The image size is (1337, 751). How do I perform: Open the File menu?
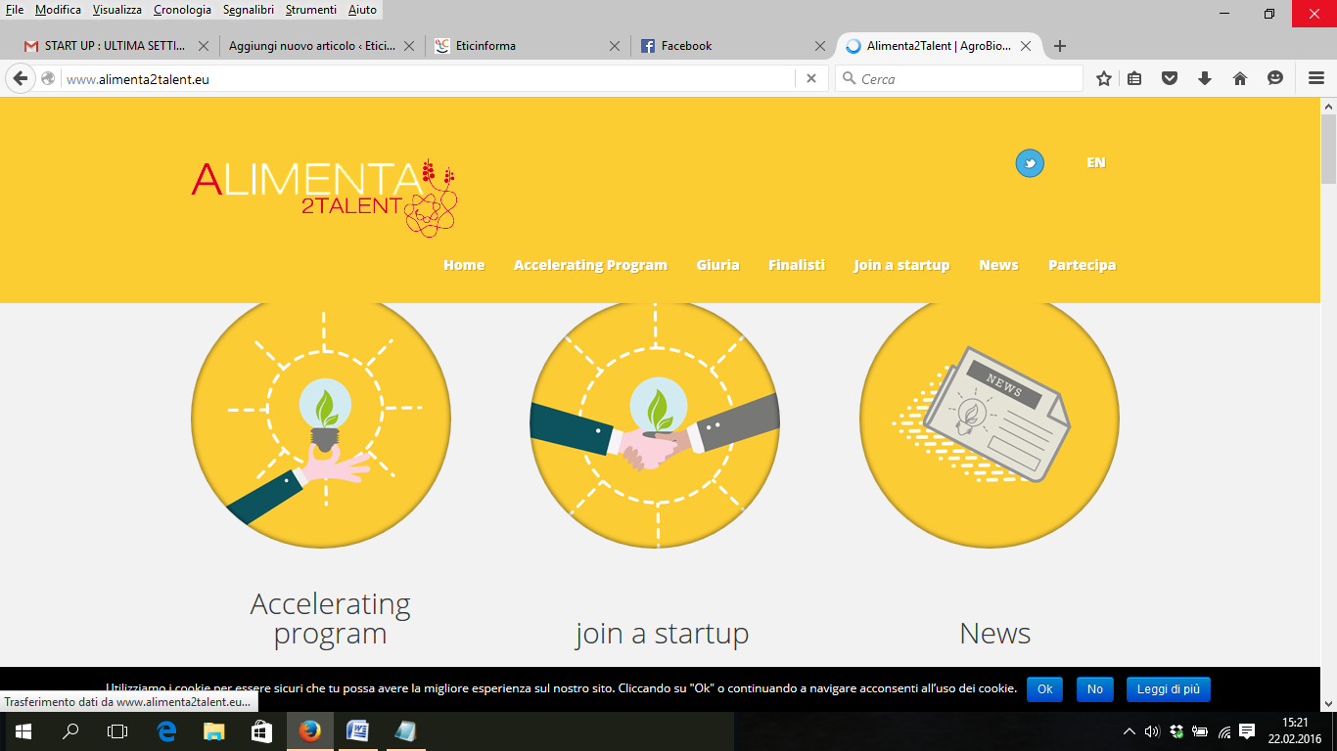(x=15, y=10)
